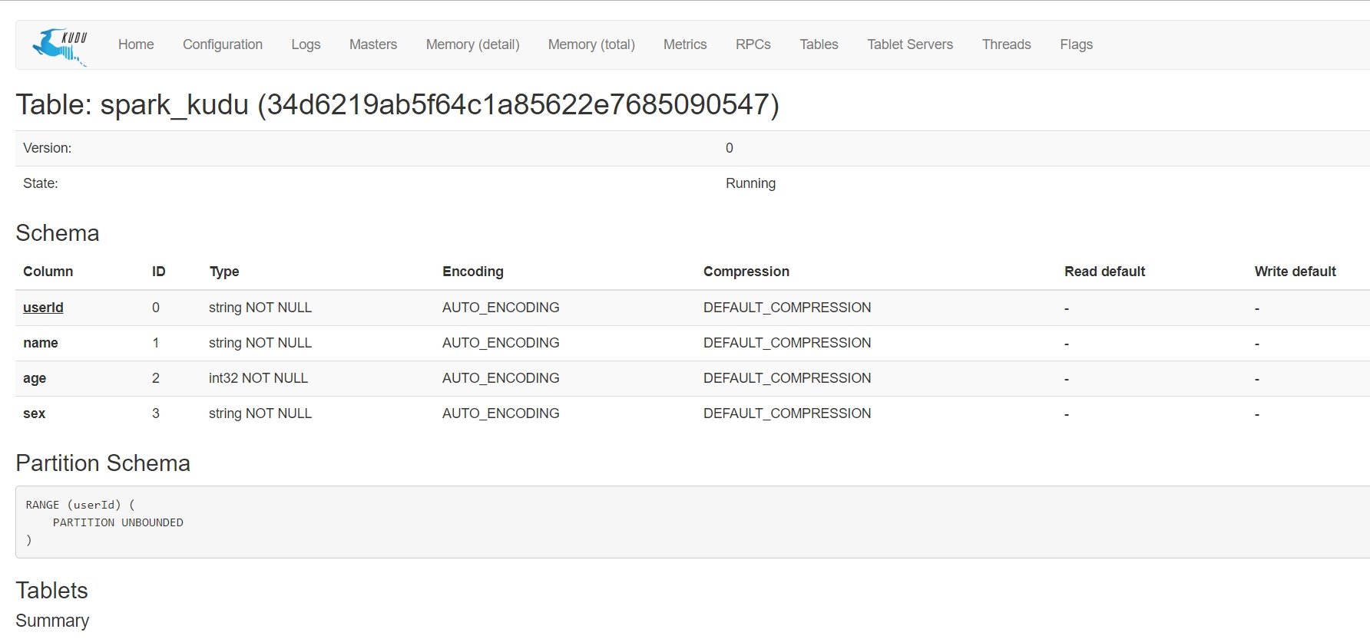
Task: Select sex row type string NOT NULL
Action: point(260,413)
